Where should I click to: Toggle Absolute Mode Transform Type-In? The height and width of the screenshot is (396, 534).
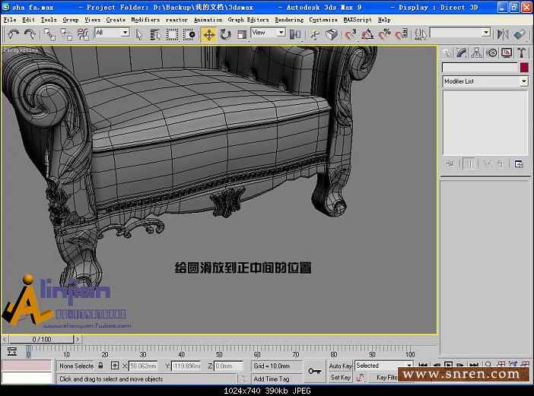click(x=115, y=366)
